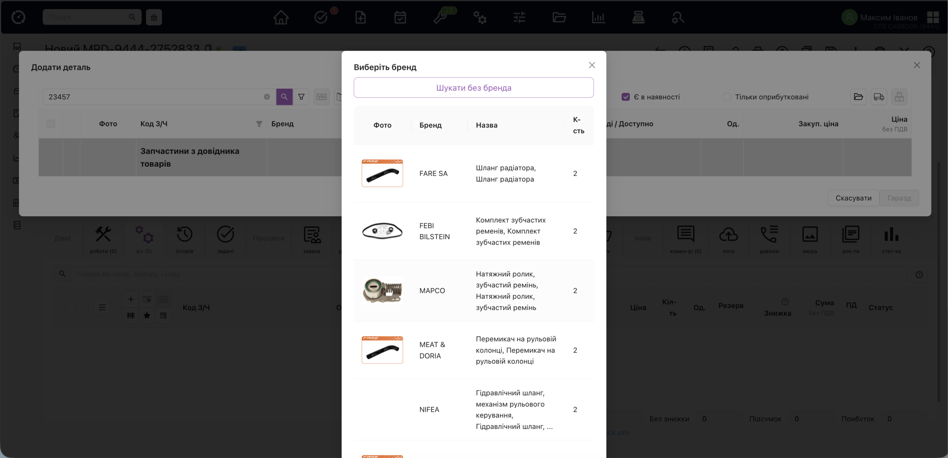
Task: Open the calendar icon in top bar
Action: tap(400, 17)
